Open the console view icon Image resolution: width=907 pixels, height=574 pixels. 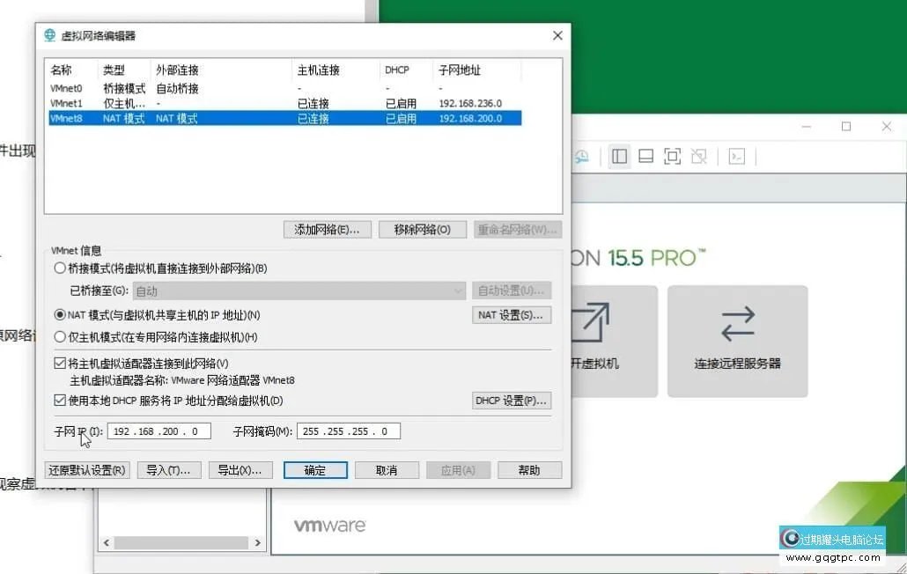737,156
